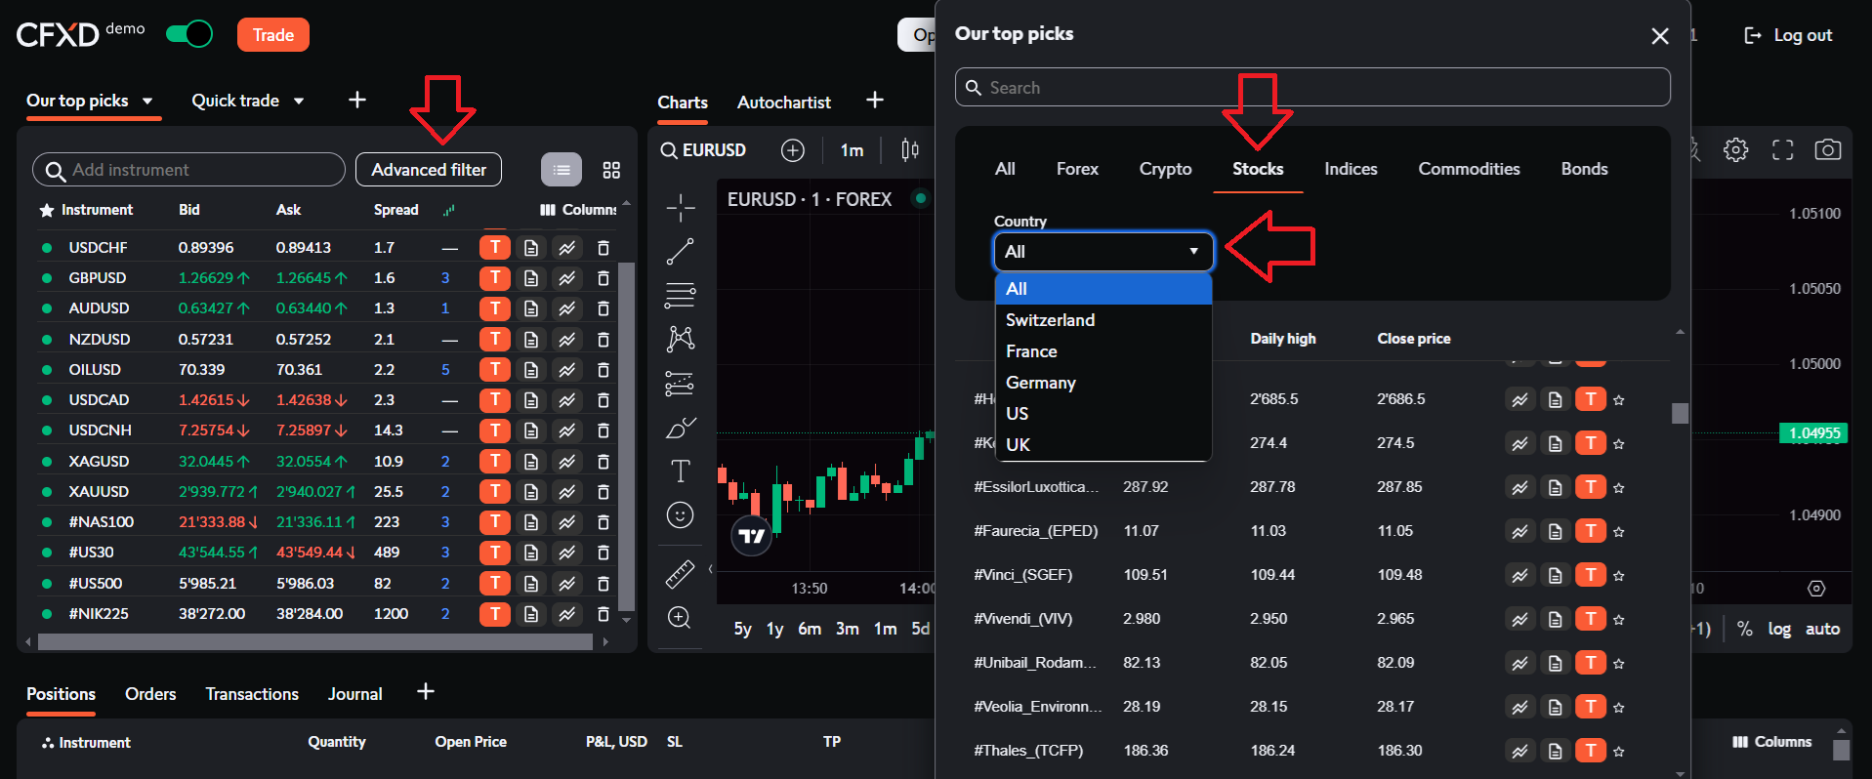Enter fullscreen chart mode
The width and height of the screenshot is (1872, 779).
1783,150
